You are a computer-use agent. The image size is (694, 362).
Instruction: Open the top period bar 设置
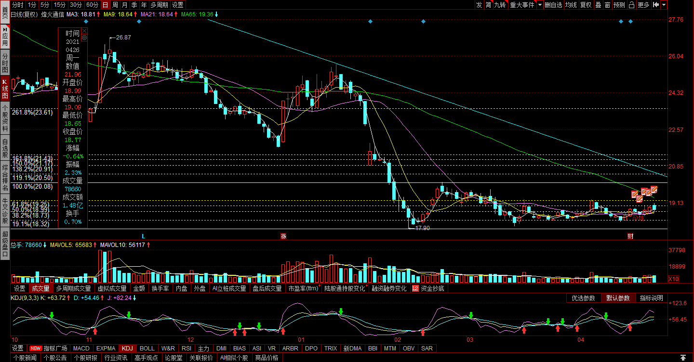click(x=178, y=5)
